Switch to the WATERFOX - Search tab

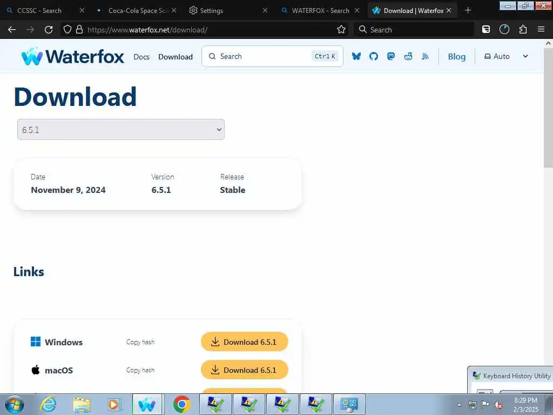point(320,11)
